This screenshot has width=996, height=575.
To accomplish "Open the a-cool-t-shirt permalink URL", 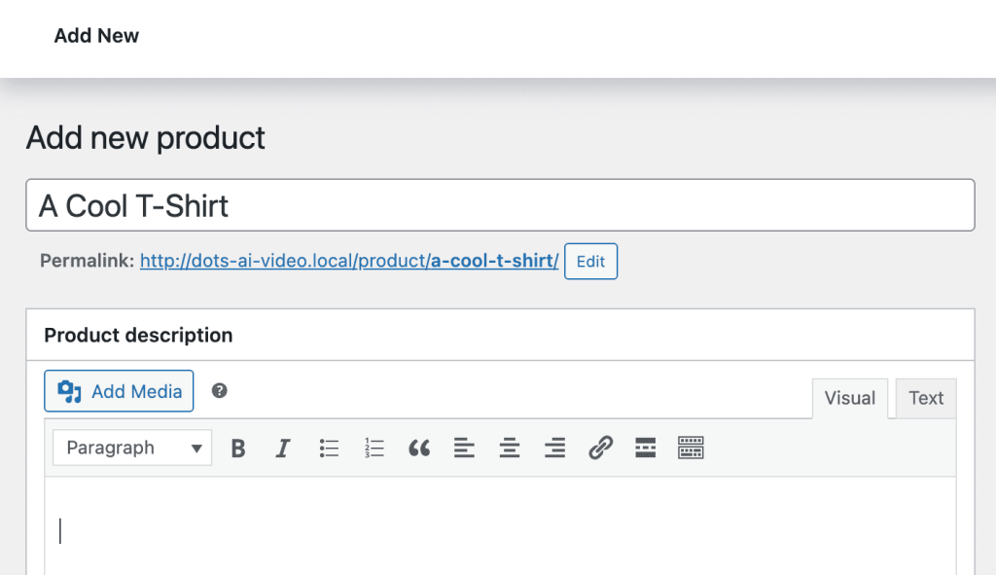I will [x=349, y=261].
